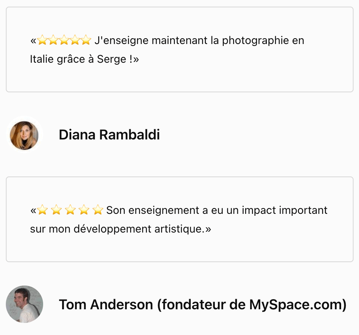
Task: Click opening guillemet of Diana's quote
Action: pyautogui.click(x=33, y=41)
